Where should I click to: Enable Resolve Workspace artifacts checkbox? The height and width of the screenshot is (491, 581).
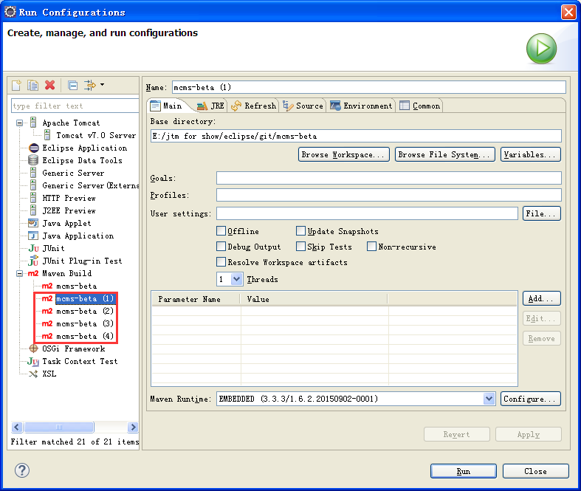(221, 262)
